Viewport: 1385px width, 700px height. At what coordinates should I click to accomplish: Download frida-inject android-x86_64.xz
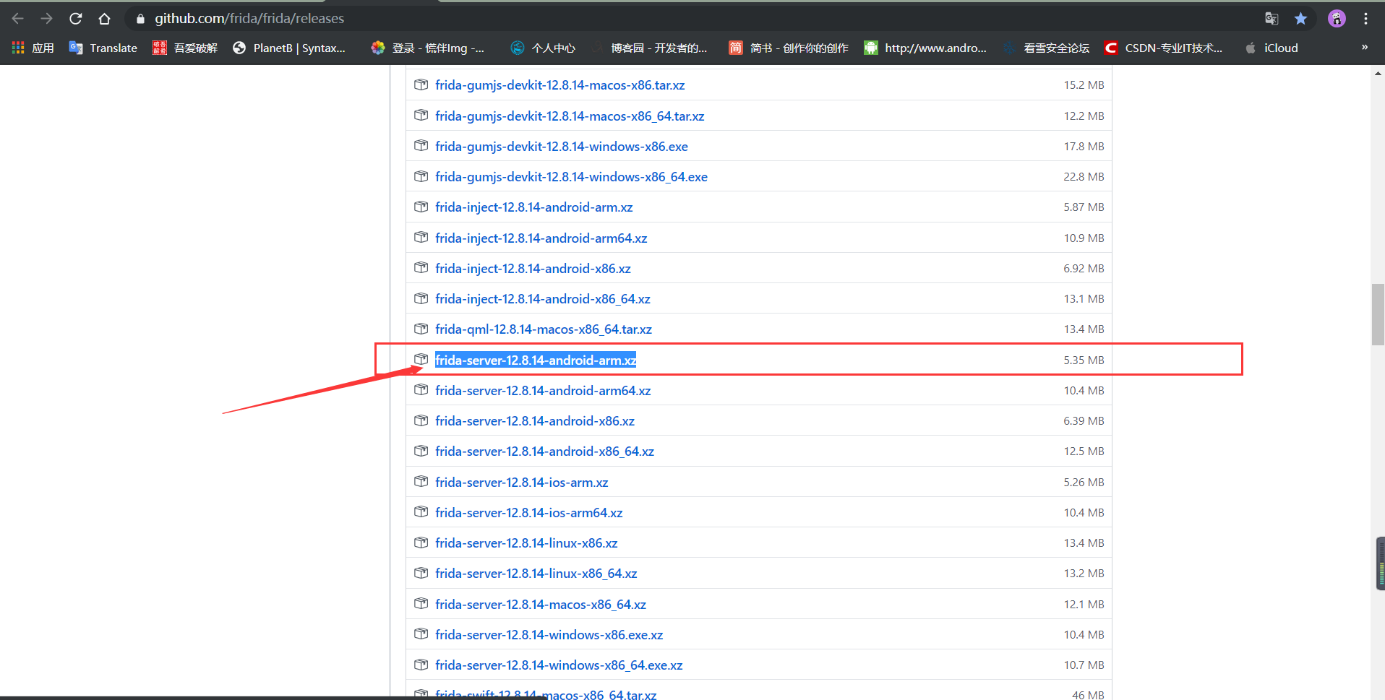click(543, 299)
